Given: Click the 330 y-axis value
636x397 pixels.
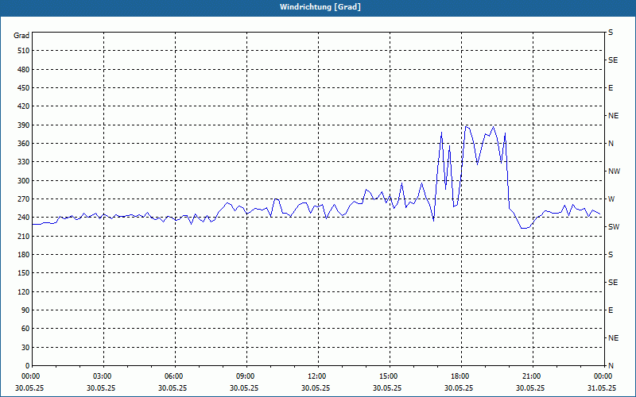Looking at the screenshot, I should click(x=24, y=162).
